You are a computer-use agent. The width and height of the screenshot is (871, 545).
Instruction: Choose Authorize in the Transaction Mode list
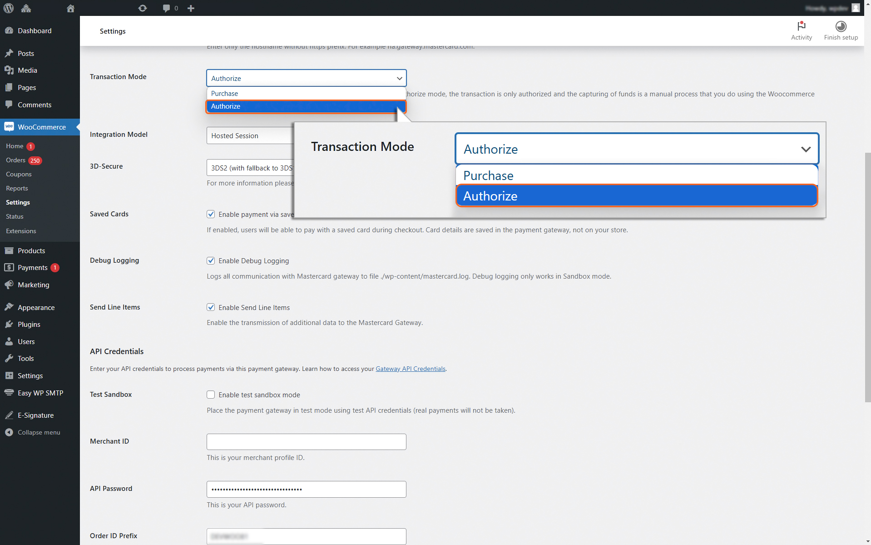307,106
